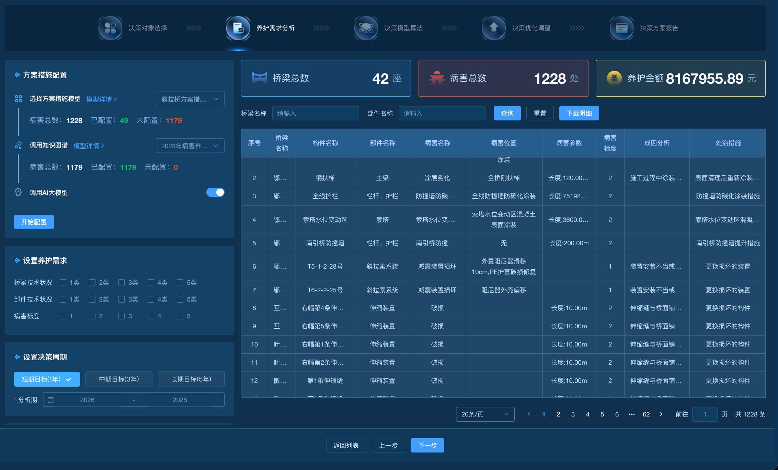Click the yen coin icon in 养护金额 card
Screen dimensions: 778x470
pyautogui.click(x=614, y=78)
